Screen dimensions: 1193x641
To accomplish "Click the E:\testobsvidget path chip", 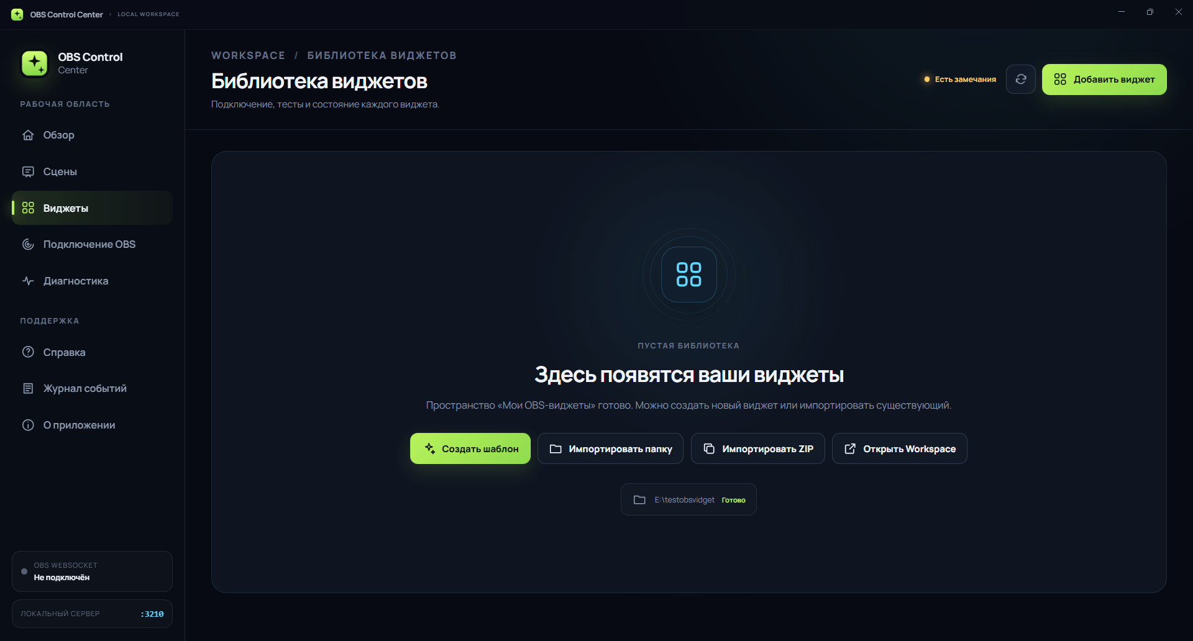I will [x=688, y=499].
